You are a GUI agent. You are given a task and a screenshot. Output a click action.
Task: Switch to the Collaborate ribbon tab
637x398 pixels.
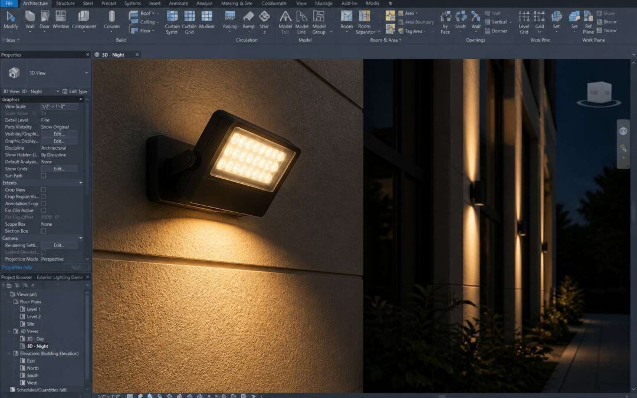[274, 4]
